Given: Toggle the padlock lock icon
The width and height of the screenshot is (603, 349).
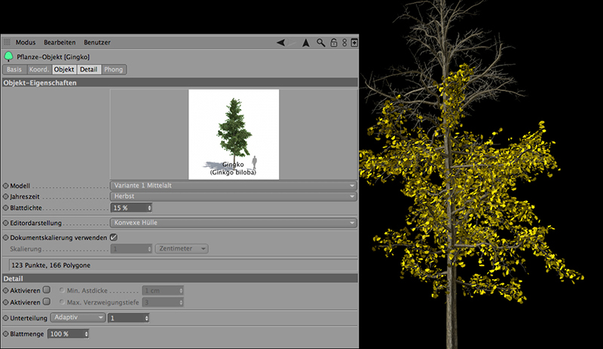Looking at the screenshot, I should click(x=333, y=43).
